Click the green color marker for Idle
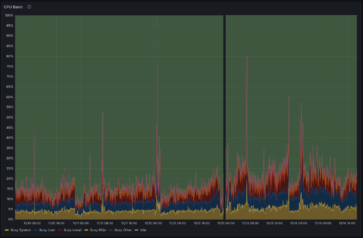Screen dimensions: 363x238 click(136, 230)
